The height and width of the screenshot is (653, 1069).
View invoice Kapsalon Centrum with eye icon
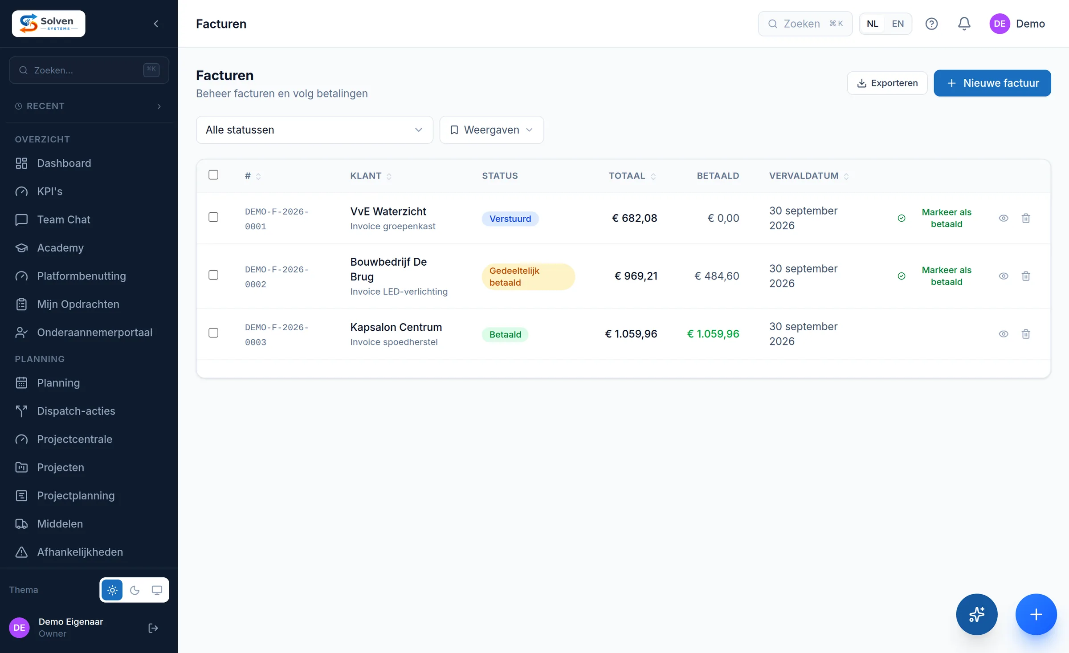1003,334
